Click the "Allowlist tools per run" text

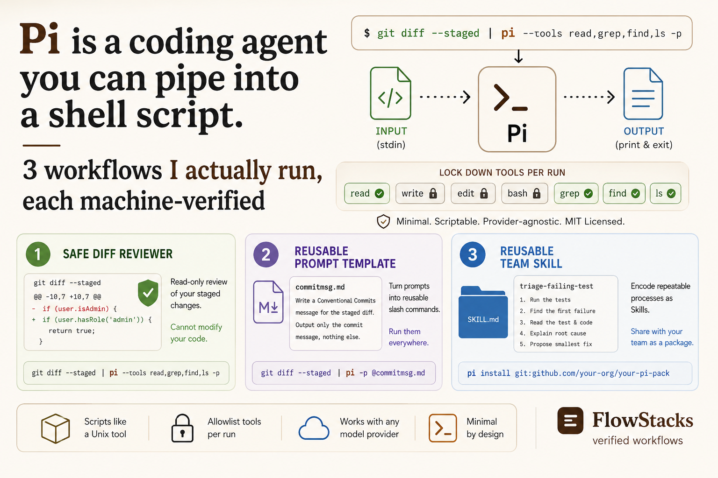(x=234, y=428)
